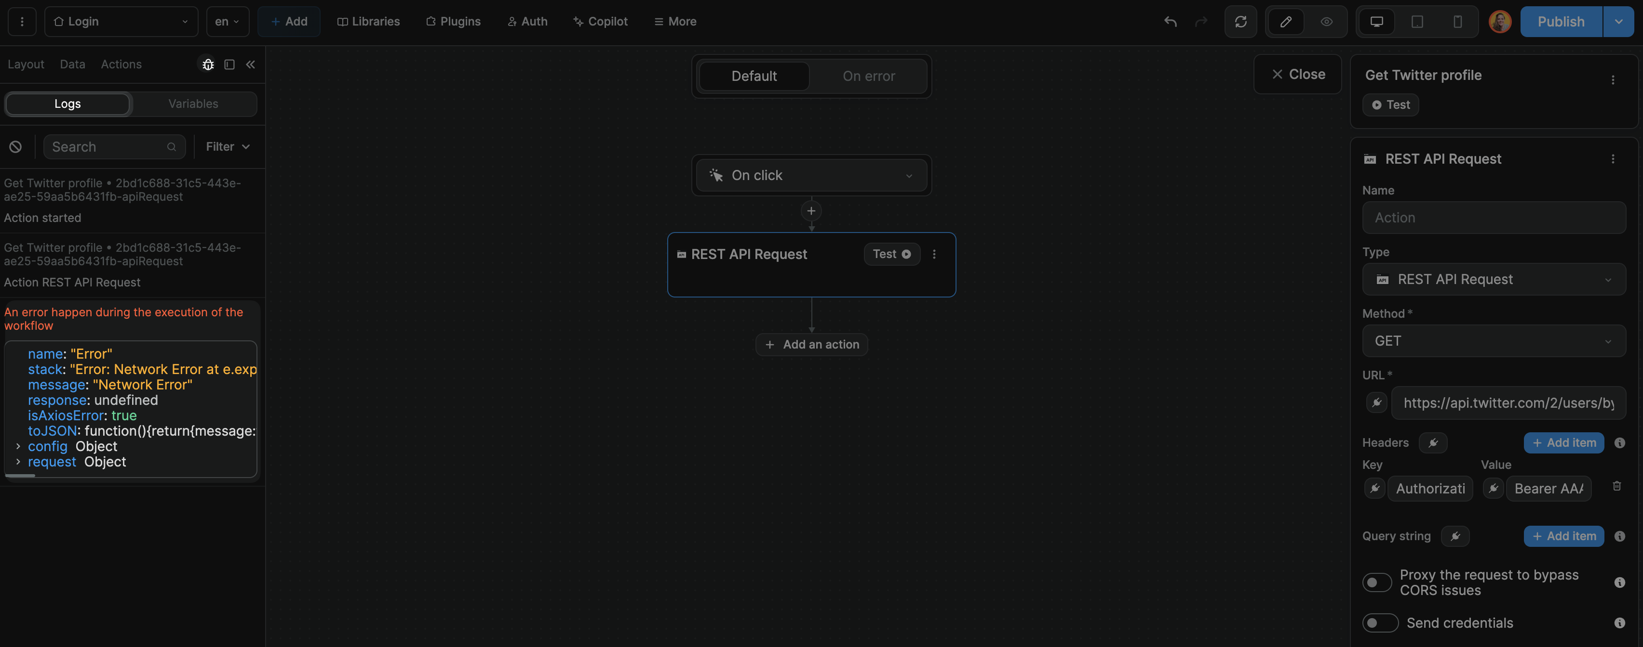Click the sync refresh icon in top bar
The image size is (1643, 647).
click(x=1240, y=21)
